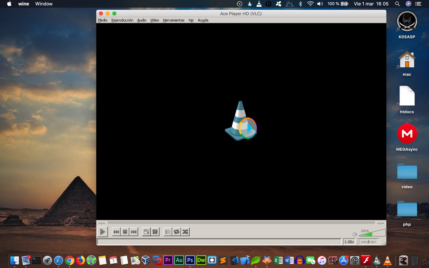429x268 pixels.
Task: Click the 1.00x playback speed label
Action: [349, 242]
